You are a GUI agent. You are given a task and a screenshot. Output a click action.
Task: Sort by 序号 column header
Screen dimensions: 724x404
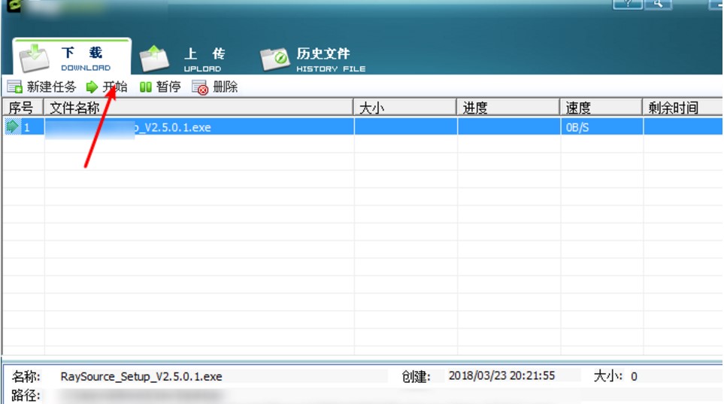(23, 108)
